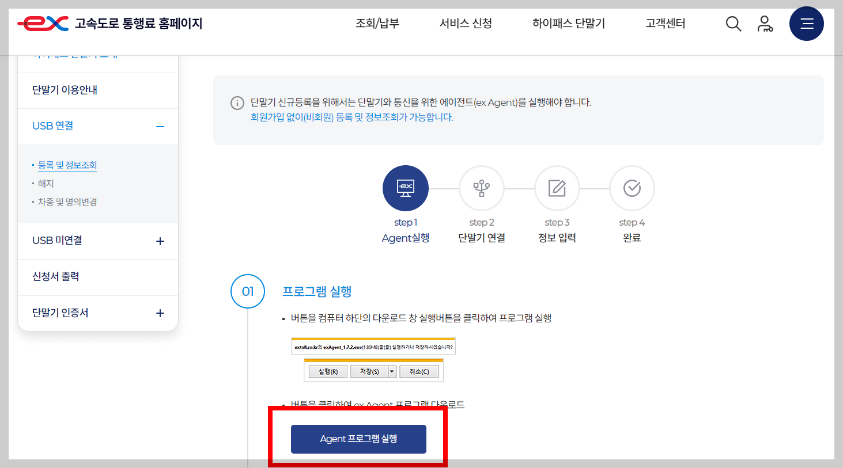Image resolution: width=843 pixels, height=468 pixels.
Task: Open the search magnifier icon
Action: pos(733,24)
